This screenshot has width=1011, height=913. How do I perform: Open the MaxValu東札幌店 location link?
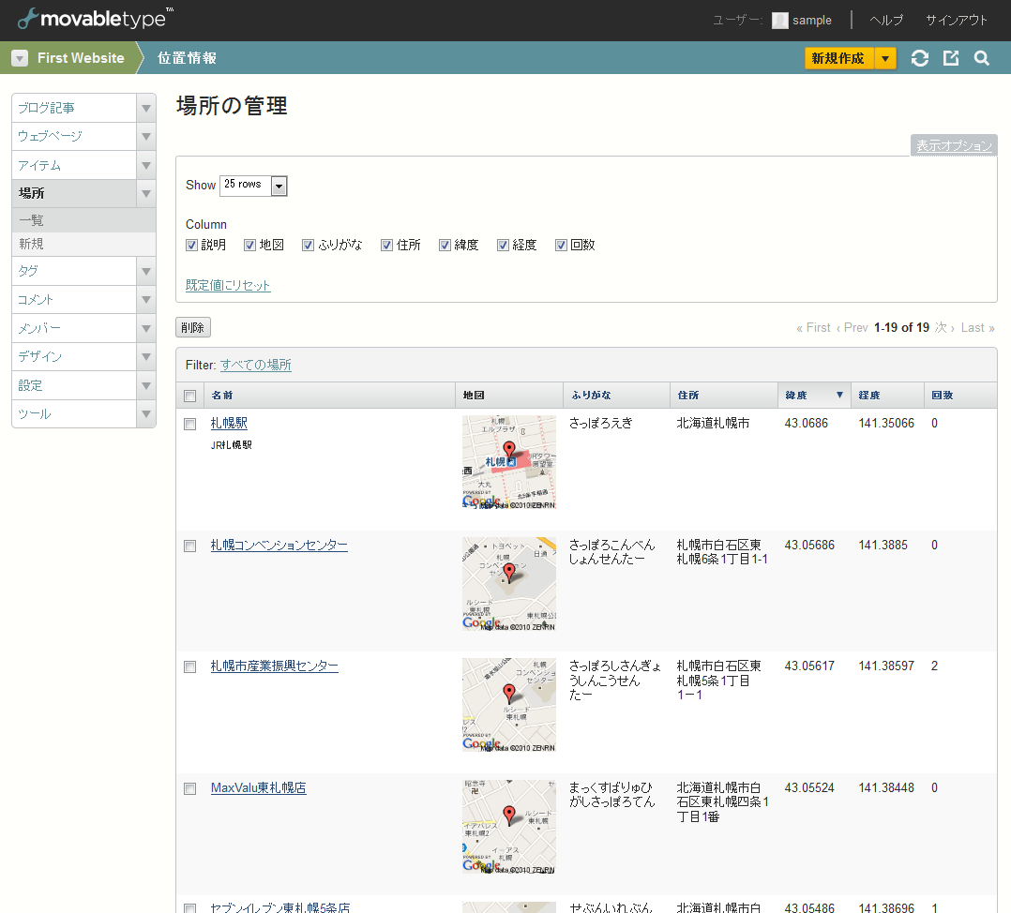(x=259, y=788)
